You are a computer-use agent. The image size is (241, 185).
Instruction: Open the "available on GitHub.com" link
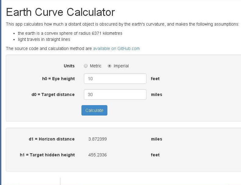(x=116, y=48)
